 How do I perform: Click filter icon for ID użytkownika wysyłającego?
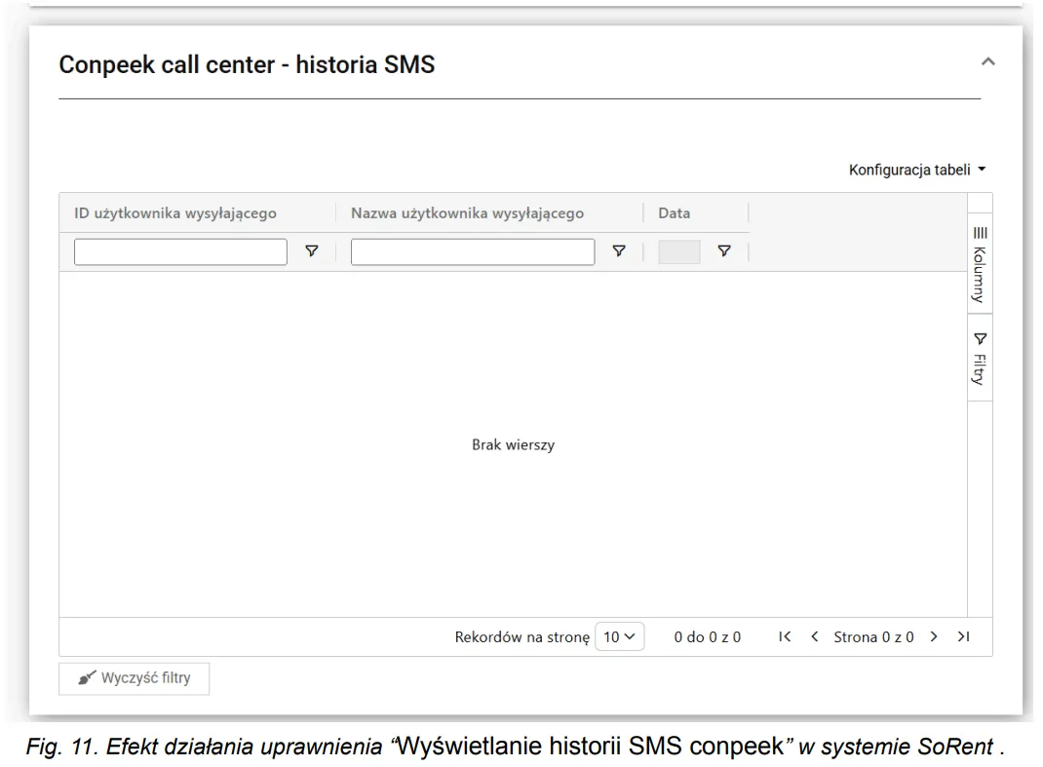(x=312, y=251)
